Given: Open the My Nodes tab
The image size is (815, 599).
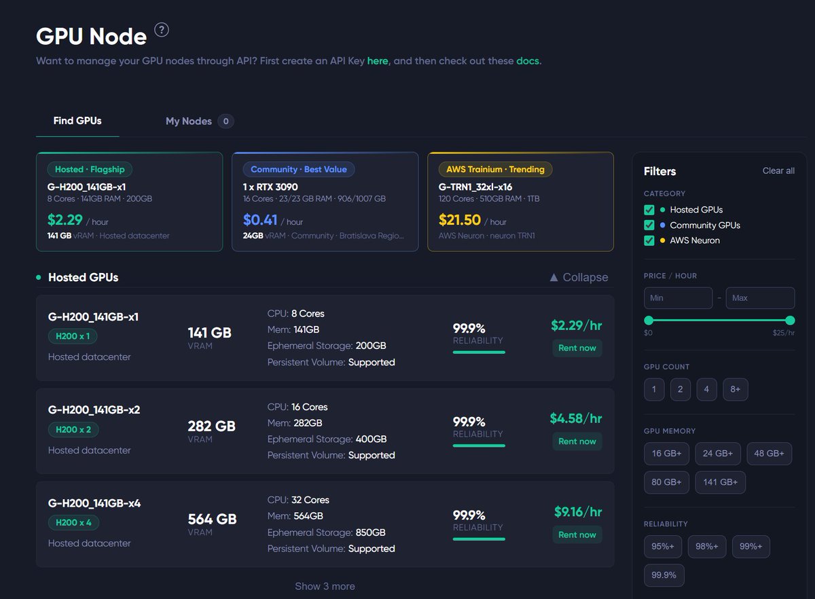Looking at the screenshot, I should tap(200, 121).
